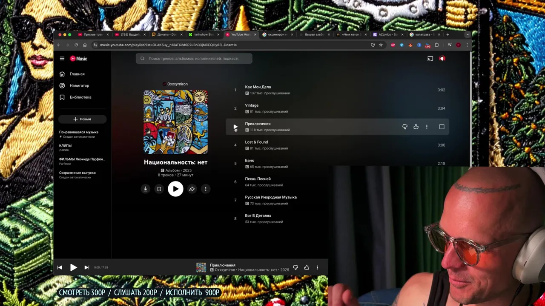545x306 pixels.
Task: Open Chrome three-dot menu
Action: 467,45
